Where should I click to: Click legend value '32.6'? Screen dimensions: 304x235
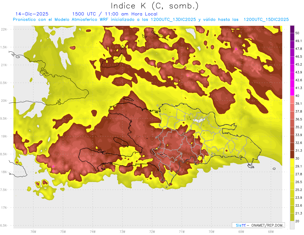[x=298, y=143]
